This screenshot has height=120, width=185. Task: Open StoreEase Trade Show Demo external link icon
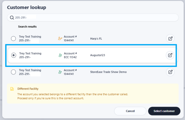[x=170, y=72]
